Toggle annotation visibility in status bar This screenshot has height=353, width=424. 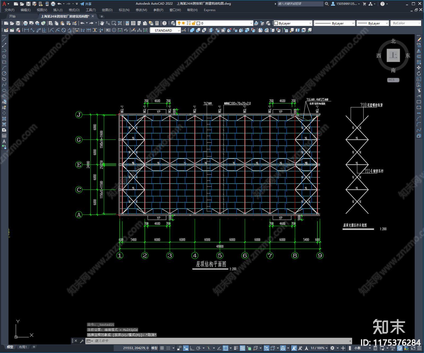tap(294, 348)
